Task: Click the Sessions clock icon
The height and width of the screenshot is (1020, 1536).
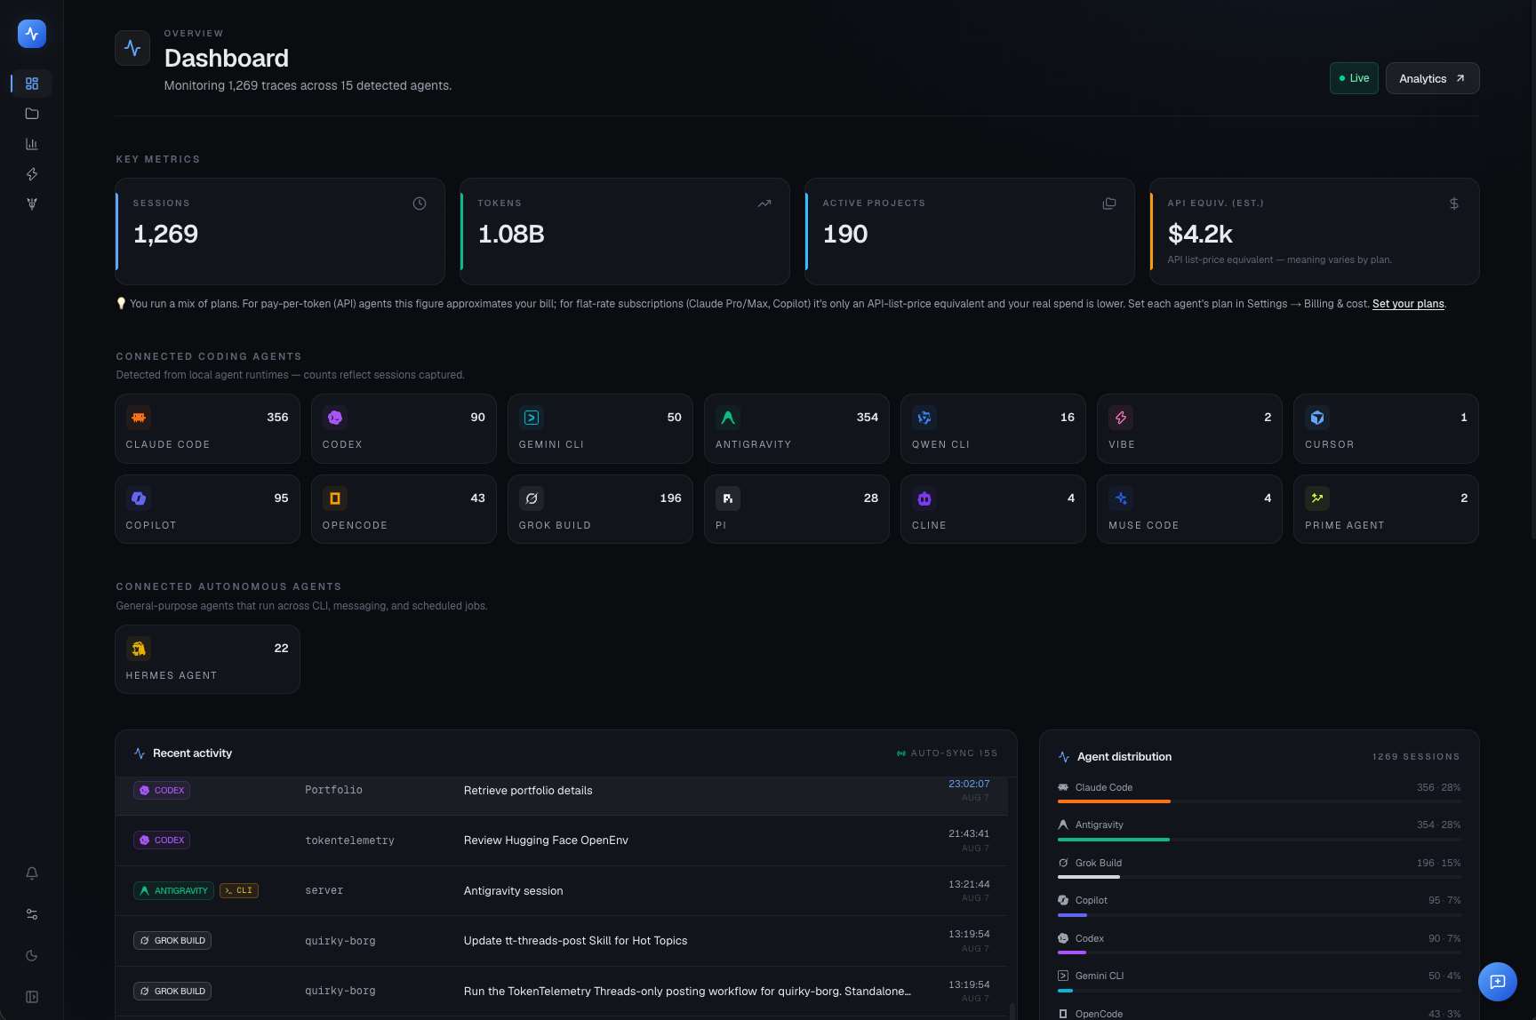Action: [x=420, y=203]
